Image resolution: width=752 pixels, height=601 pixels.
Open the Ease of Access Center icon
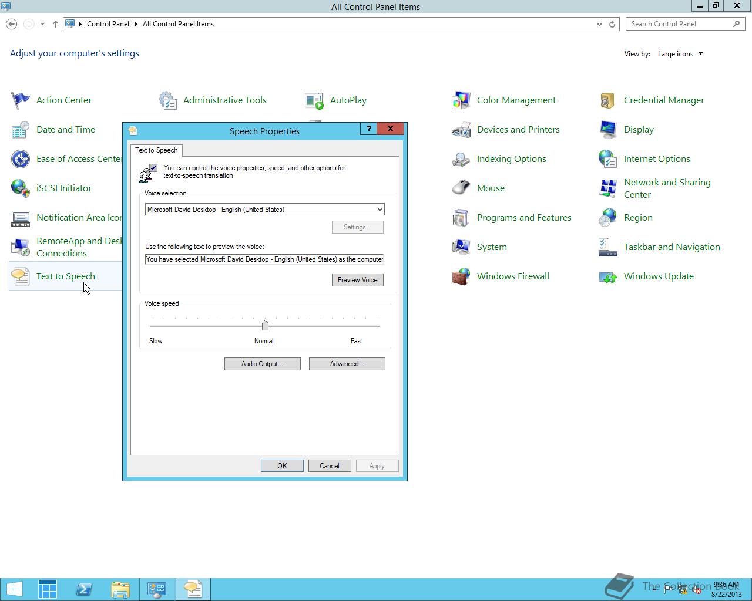(x=21, y=159)
